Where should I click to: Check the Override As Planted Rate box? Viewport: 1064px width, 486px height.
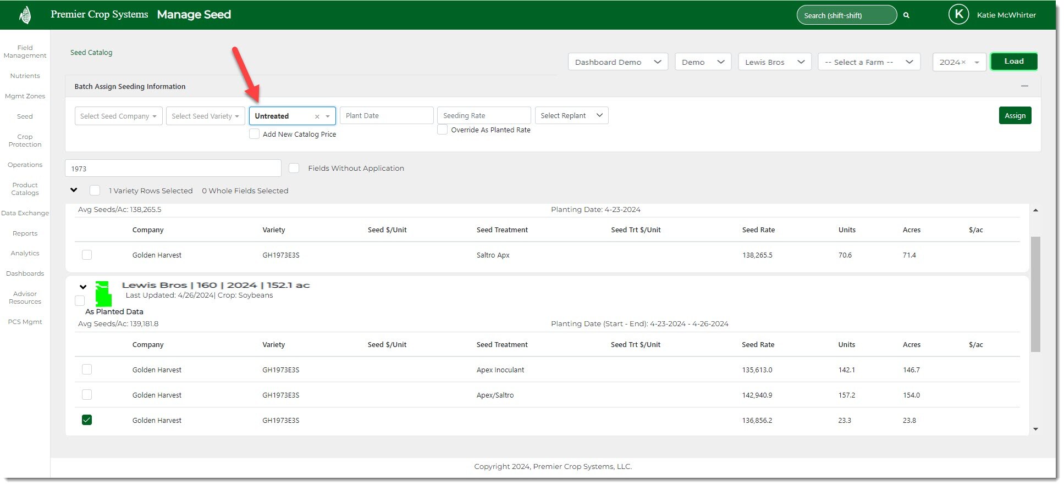point(443,130)
